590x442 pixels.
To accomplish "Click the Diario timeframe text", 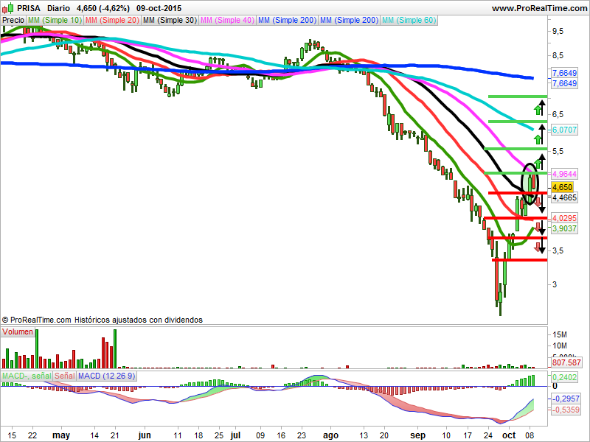I will [59, 8].
